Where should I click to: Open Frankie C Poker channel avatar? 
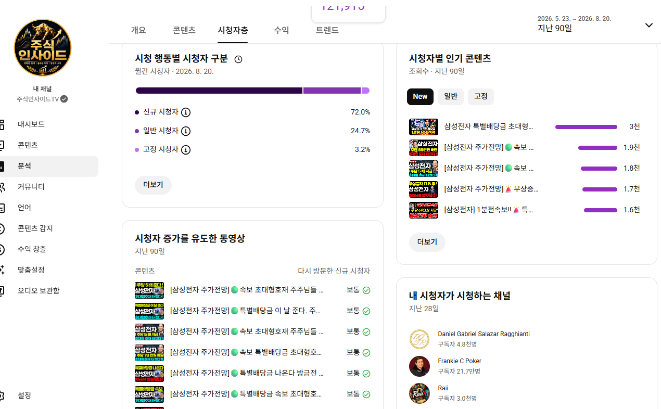420,366
